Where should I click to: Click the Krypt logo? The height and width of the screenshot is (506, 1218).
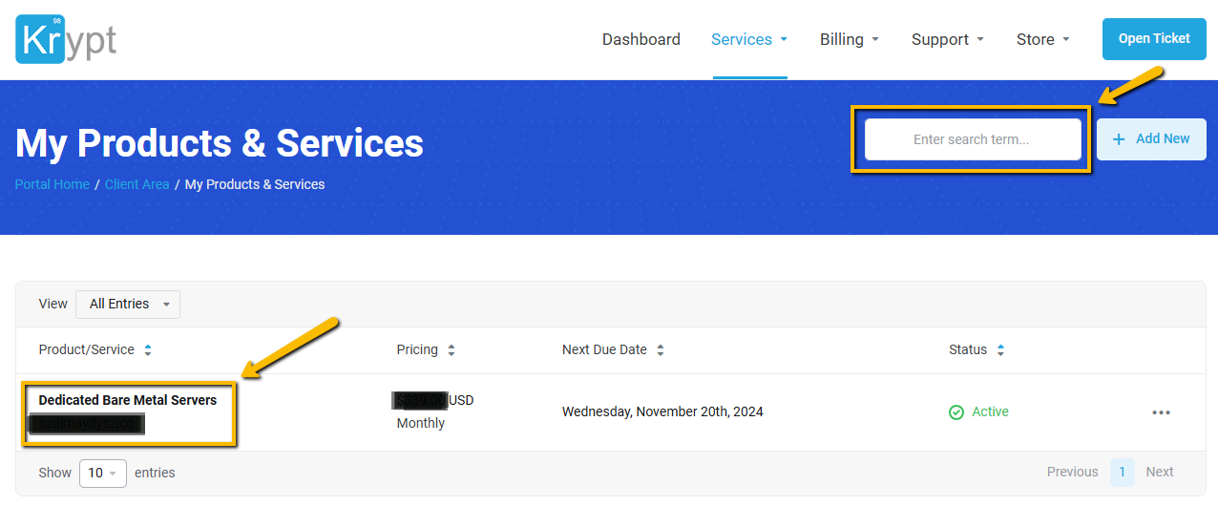point(66,39)
